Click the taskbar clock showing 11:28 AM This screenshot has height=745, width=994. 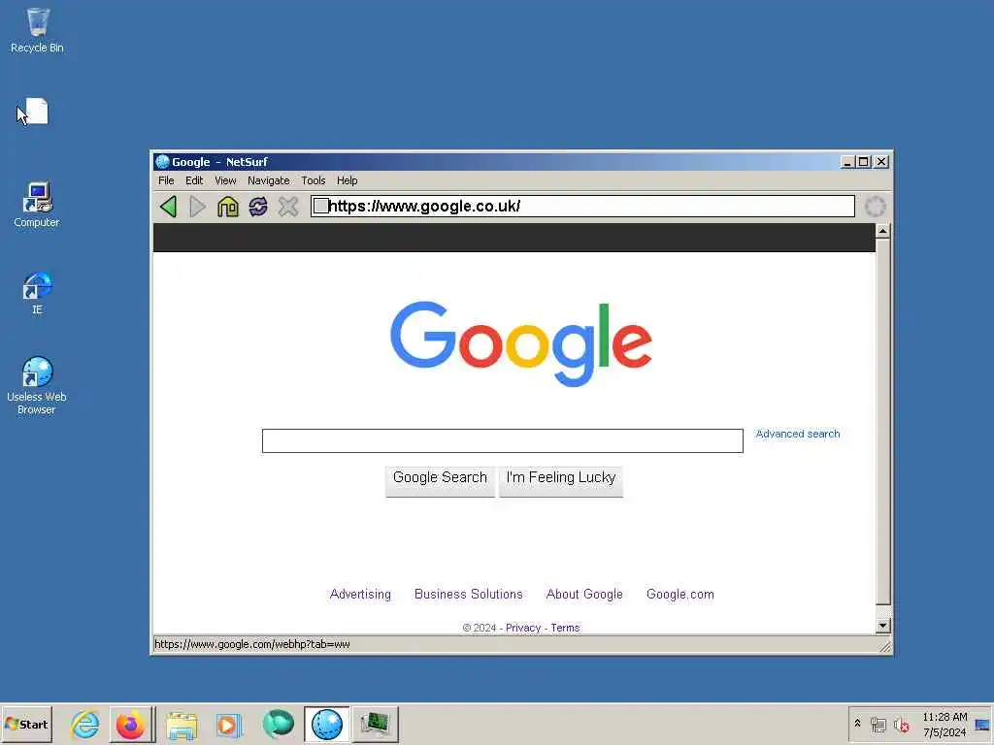point(944,724)
